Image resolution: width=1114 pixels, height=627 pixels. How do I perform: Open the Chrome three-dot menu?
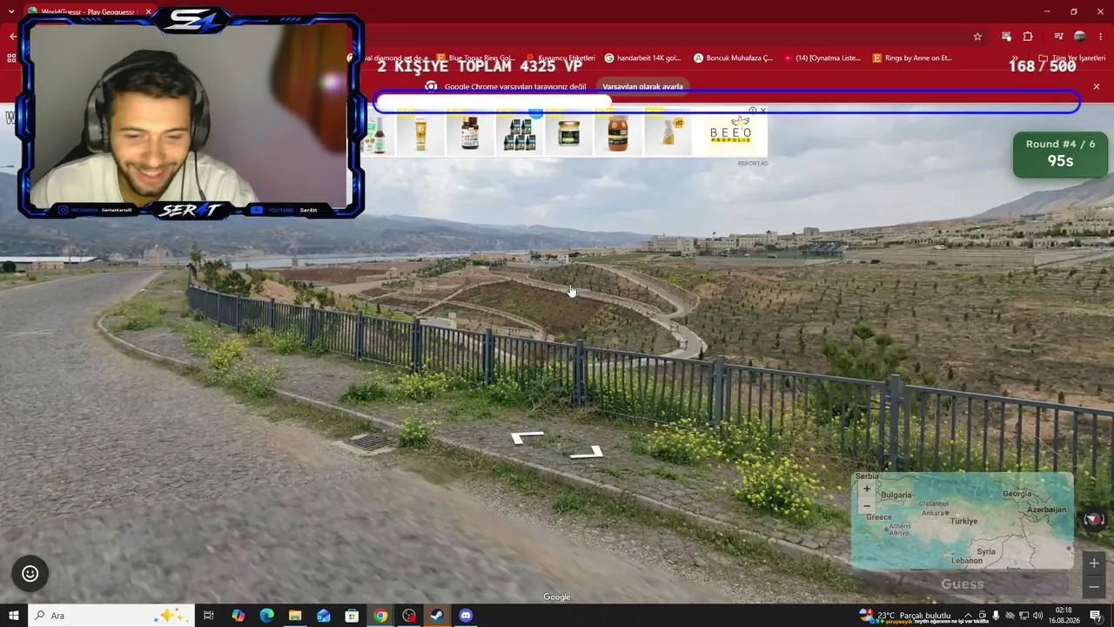point(1102,37)
